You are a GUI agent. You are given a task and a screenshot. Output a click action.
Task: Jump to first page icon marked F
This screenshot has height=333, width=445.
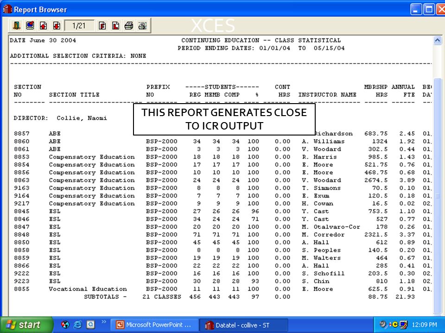[102, 26]
